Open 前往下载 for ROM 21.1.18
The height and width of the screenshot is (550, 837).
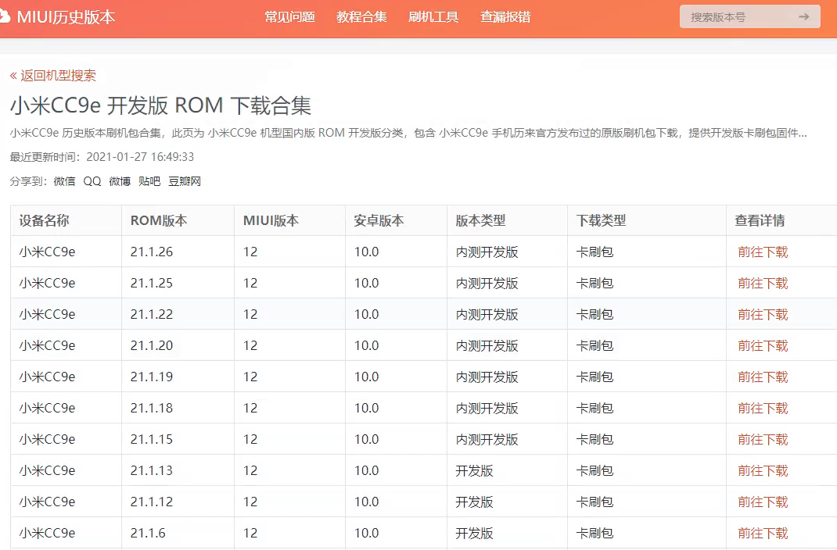[x=763, y=409]
